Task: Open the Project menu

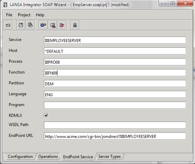Action: [24, 15]
